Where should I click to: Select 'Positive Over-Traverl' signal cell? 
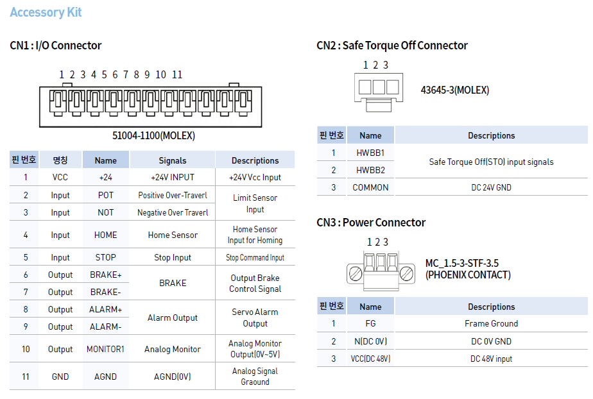pos(173,195)
